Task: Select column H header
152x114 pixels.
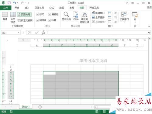Action: click(x=125, y=45)
